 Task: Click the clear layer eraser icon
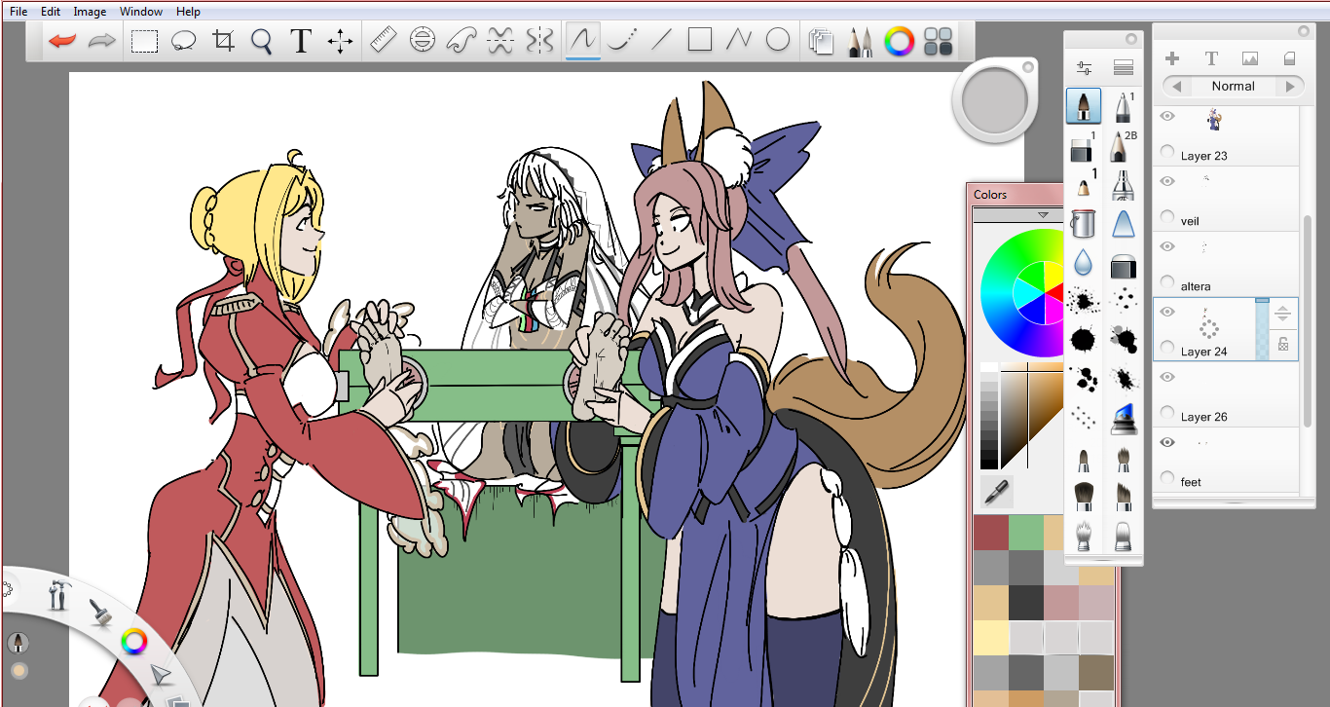click(1290, 58)
